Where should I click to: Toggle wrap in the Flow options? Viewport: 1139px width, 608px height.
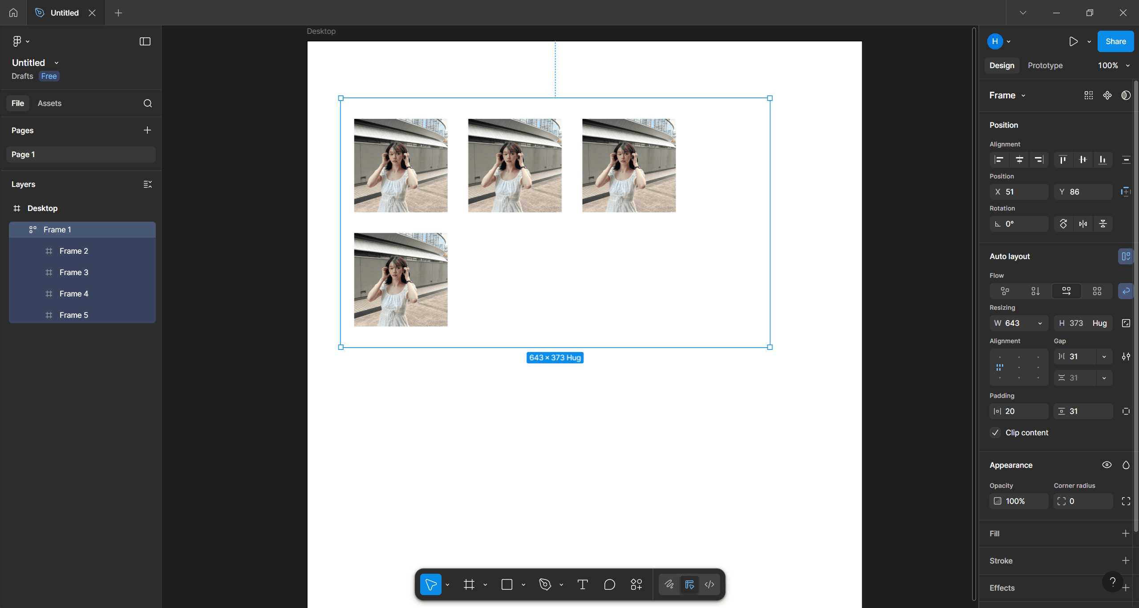click(x=1126, y=291)
